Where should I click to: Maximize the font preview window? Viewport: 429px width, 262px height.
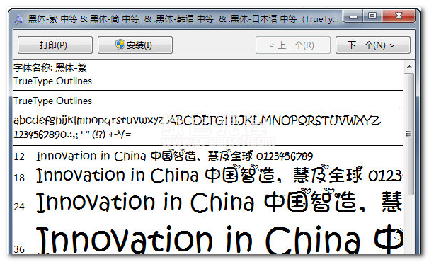372,16
